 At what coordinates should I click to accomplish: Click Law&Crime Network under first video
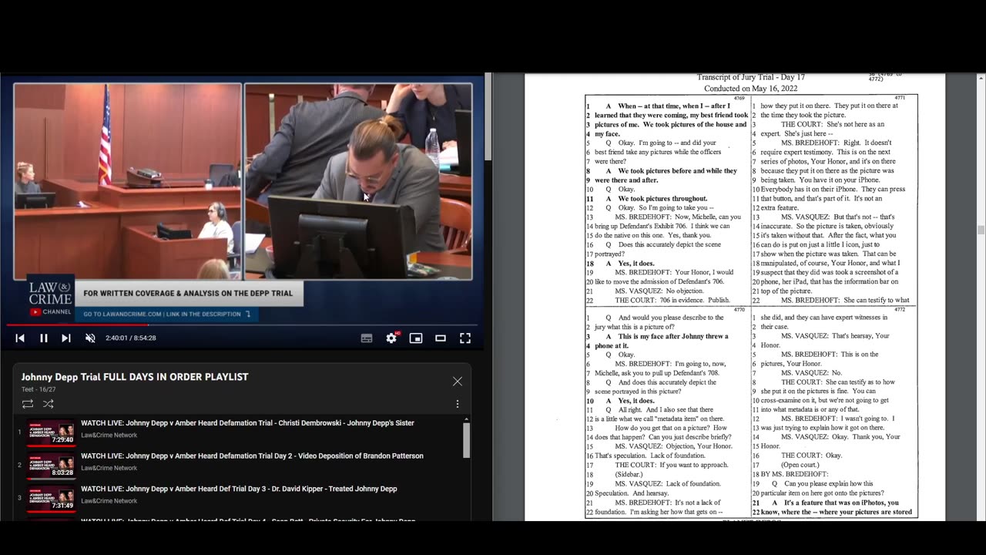(109, 436)
